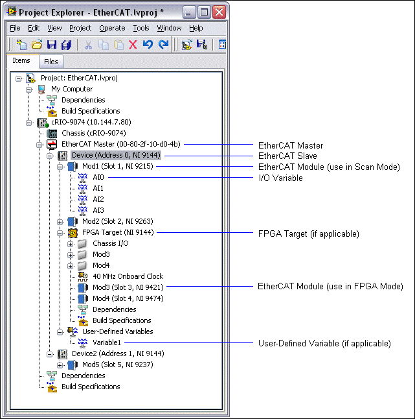The width and height of the screenshot is (415, 419).
Task: Click the Save All toolbar icon
Action: click(x=67, y=45)
